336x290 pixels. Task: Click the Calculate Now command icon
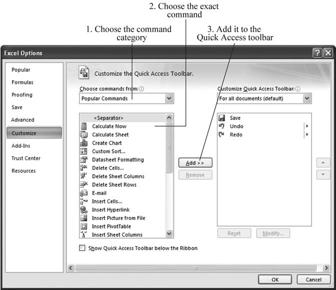coord(83,126)
